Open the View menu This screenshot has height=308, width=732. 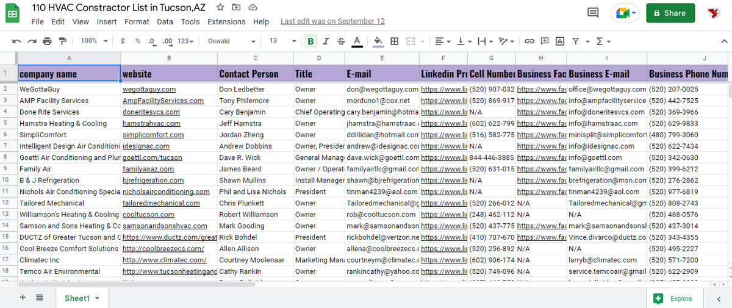(x=81, y=21)
